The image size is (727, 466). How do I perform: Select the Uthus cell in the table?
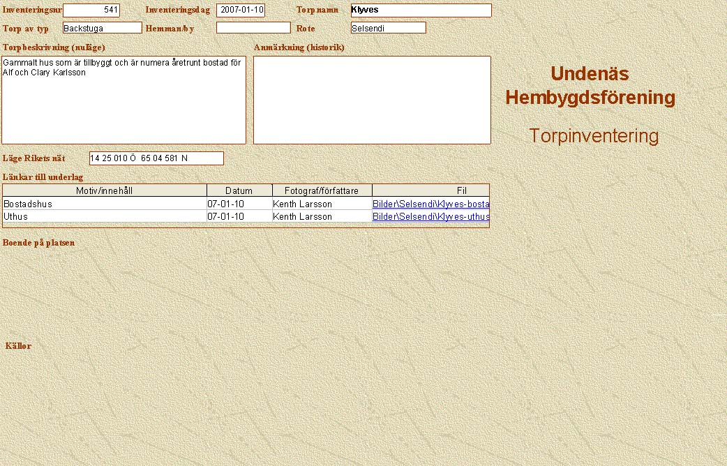tap(105, 217)
